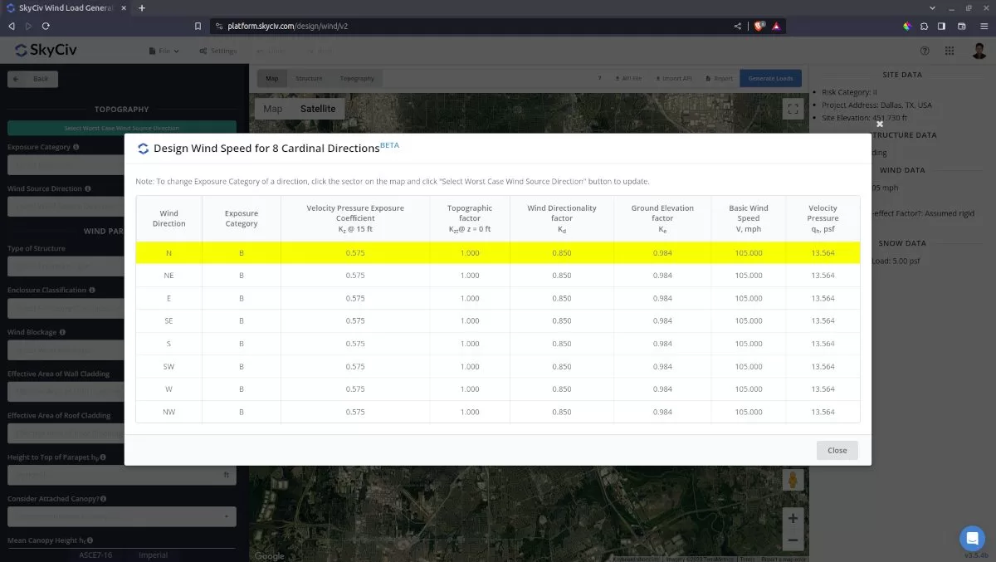Image resolution: width=996 pixels, height=562 pixels.
Task: Open the File menu dropdown
Action: [164, 51]
